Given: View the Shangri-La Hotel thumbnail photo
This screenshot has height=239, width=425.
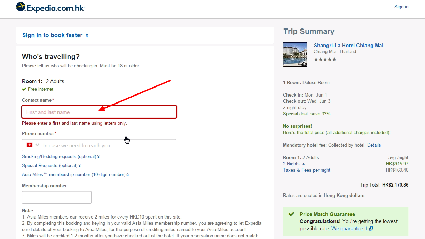Looking at the screenshot, I should point(295,55).
